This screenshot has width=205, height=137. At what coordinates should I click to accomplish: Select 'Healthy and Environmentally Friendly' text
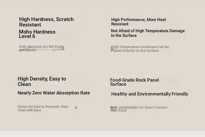(x=150, y=94)
